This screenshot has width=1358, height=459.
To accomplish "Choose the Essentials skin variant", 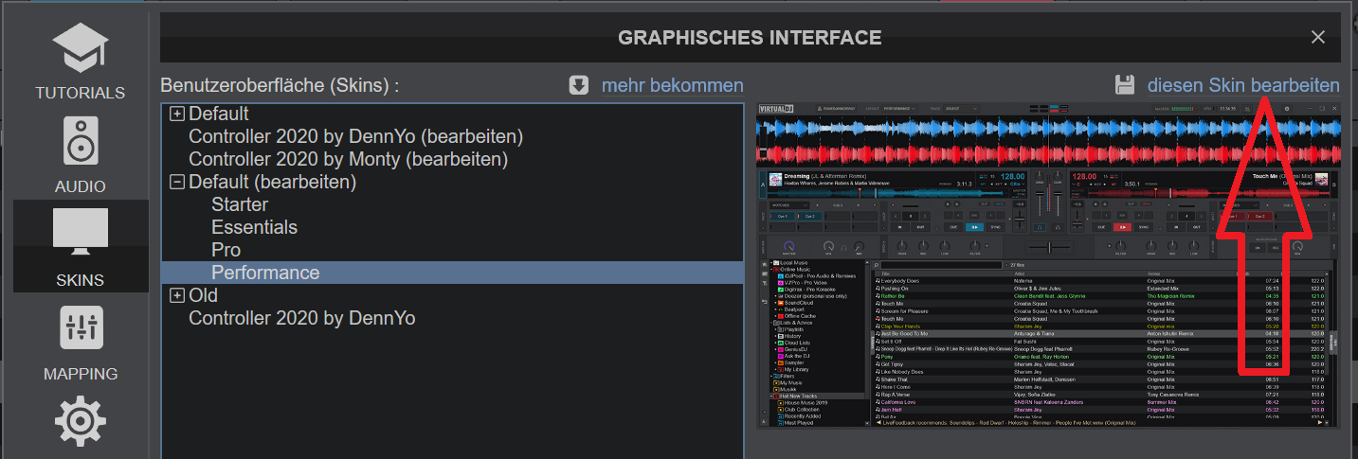I will pyautogui.click(x=254, y=227).
